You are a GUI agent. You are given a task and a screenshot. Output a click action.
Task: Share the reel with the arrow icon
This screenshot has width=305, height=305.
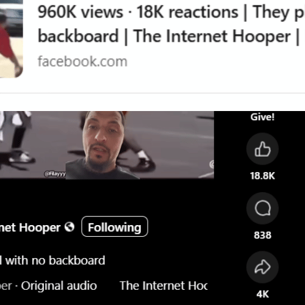click(x=262, y=267)
